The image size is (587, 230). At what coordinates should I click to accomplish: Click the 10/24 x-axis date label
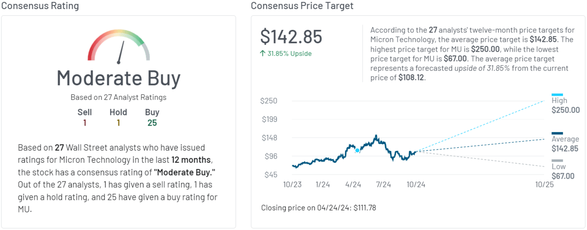click(x=416, y=185)
